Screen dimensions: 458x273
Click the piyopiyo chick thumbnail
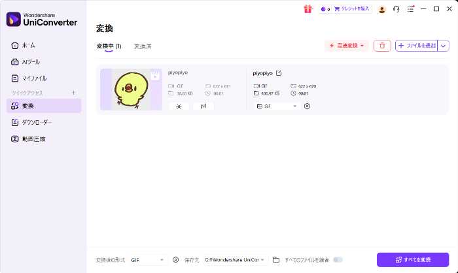[131, 89]
